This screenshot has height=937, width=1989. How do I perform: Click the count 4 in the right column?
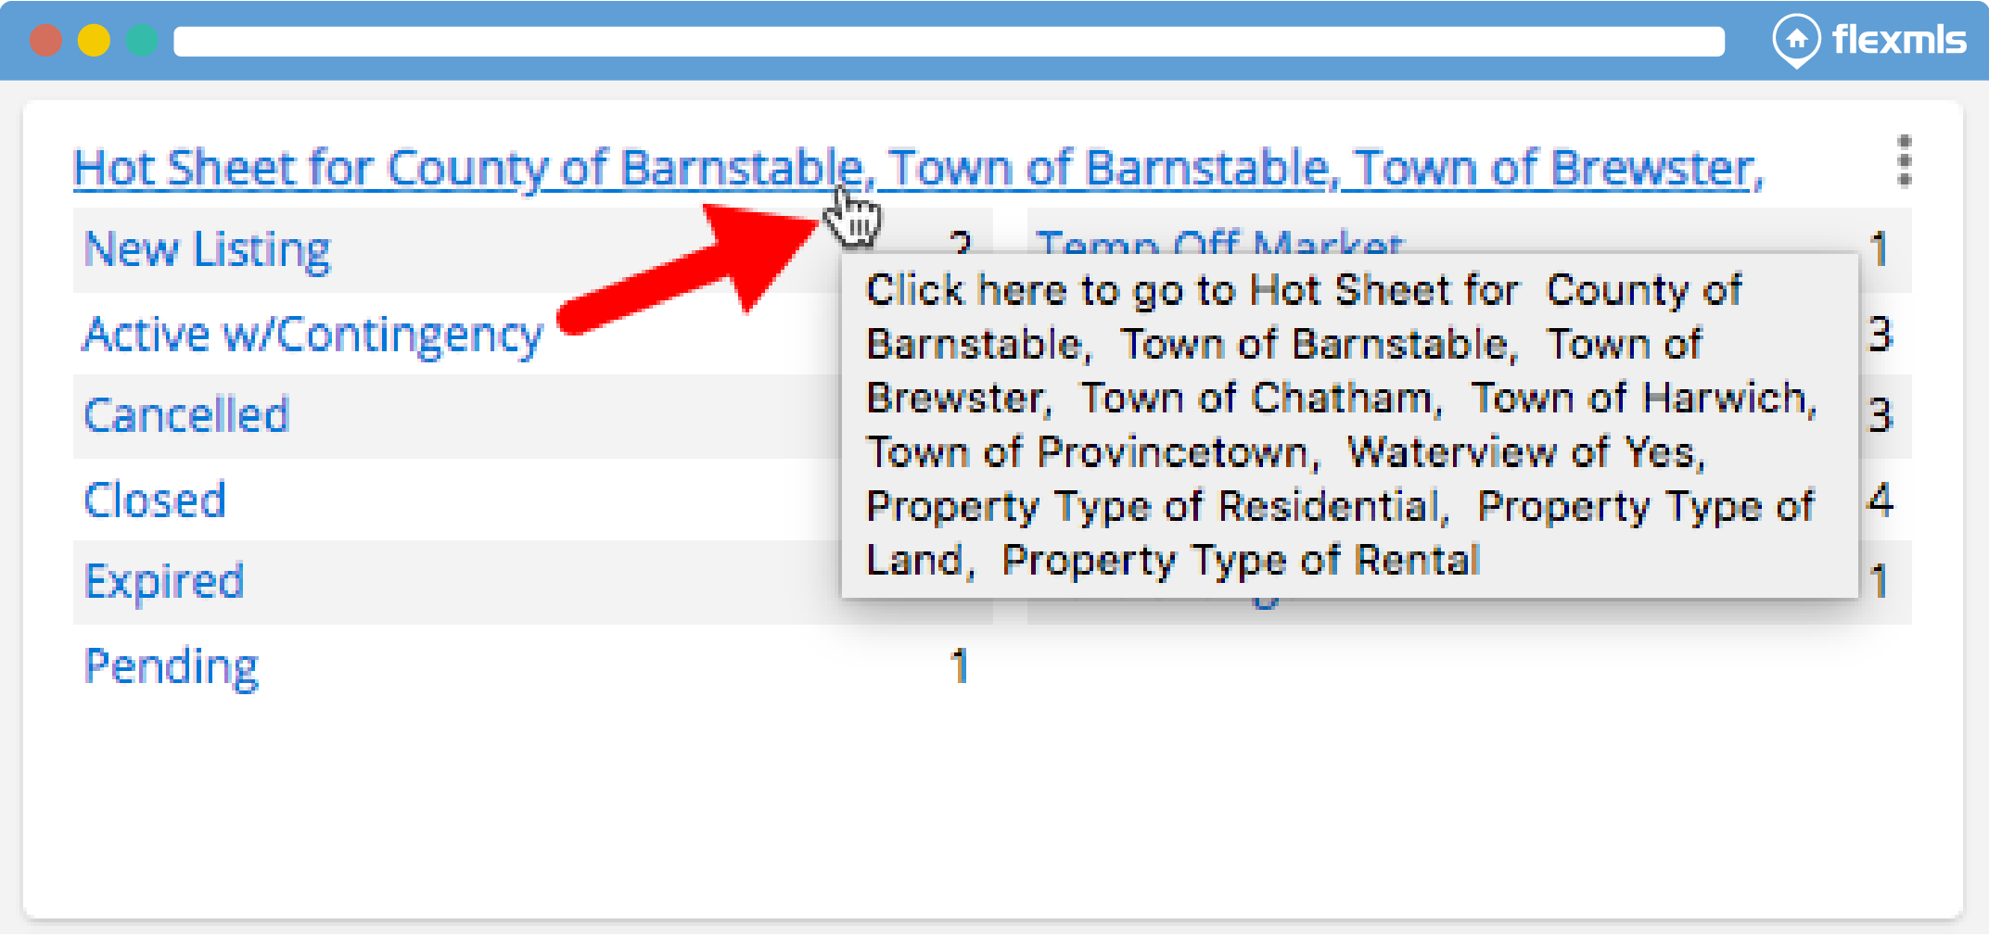1880,500
